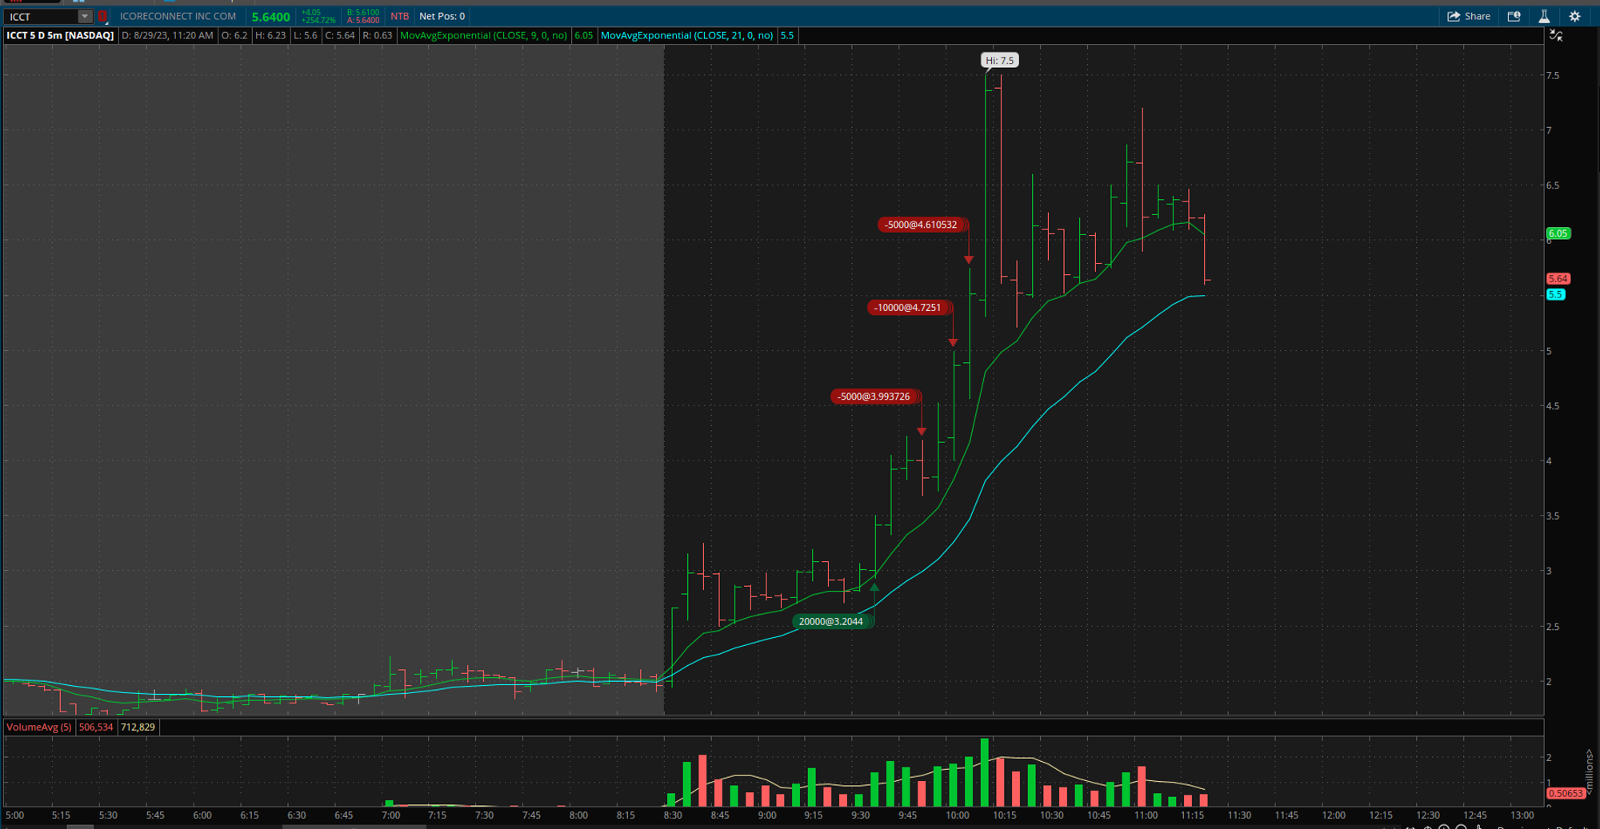Click the red 5.64 price axis bubble
This screenshot has width=1600, height=829.
[x=1558, y=279]
